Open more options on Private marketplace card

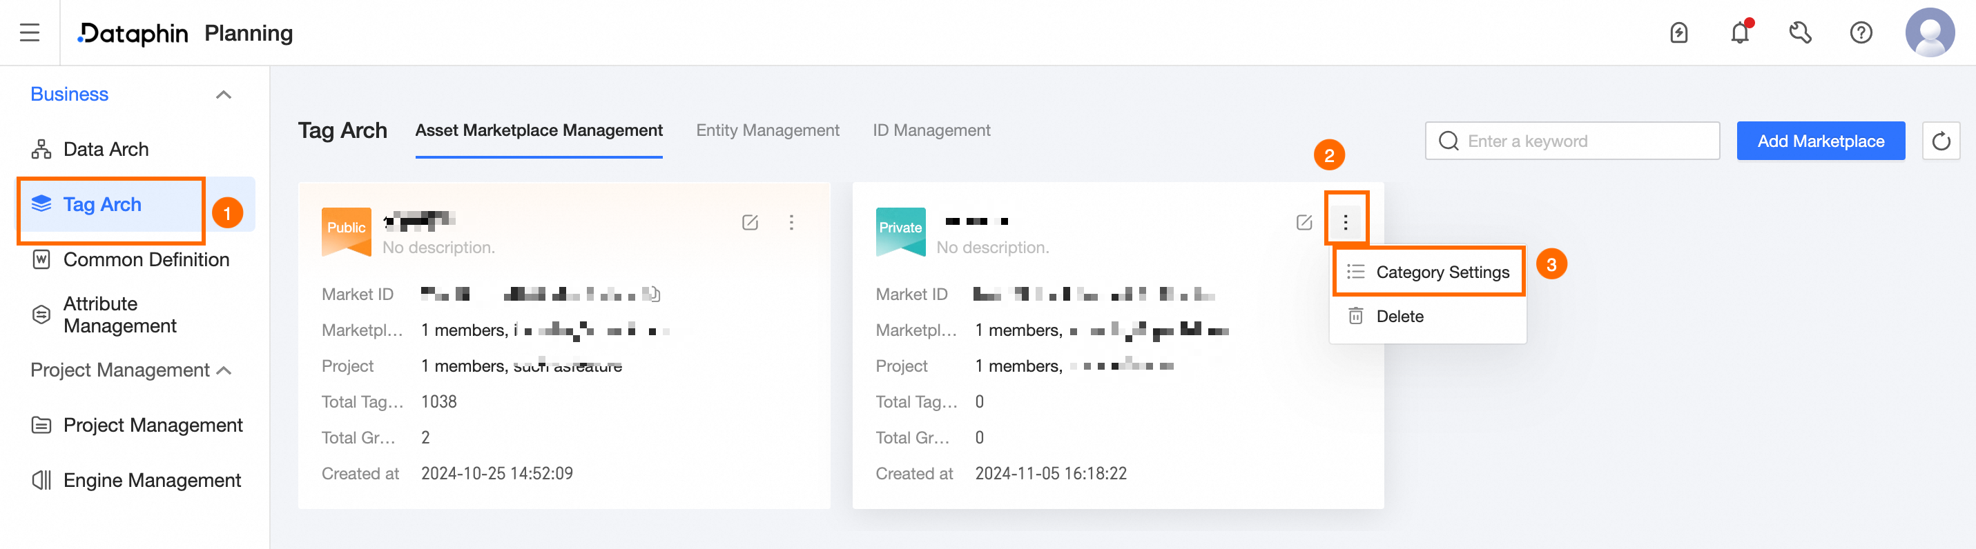click(x=1345, y=222)
